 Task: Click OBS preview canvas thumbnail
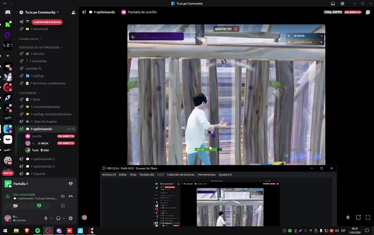click(217, 203)
